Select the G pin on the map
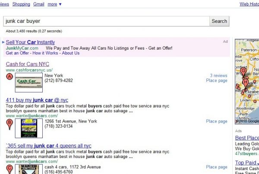259x174 pixels. (243, 72)
